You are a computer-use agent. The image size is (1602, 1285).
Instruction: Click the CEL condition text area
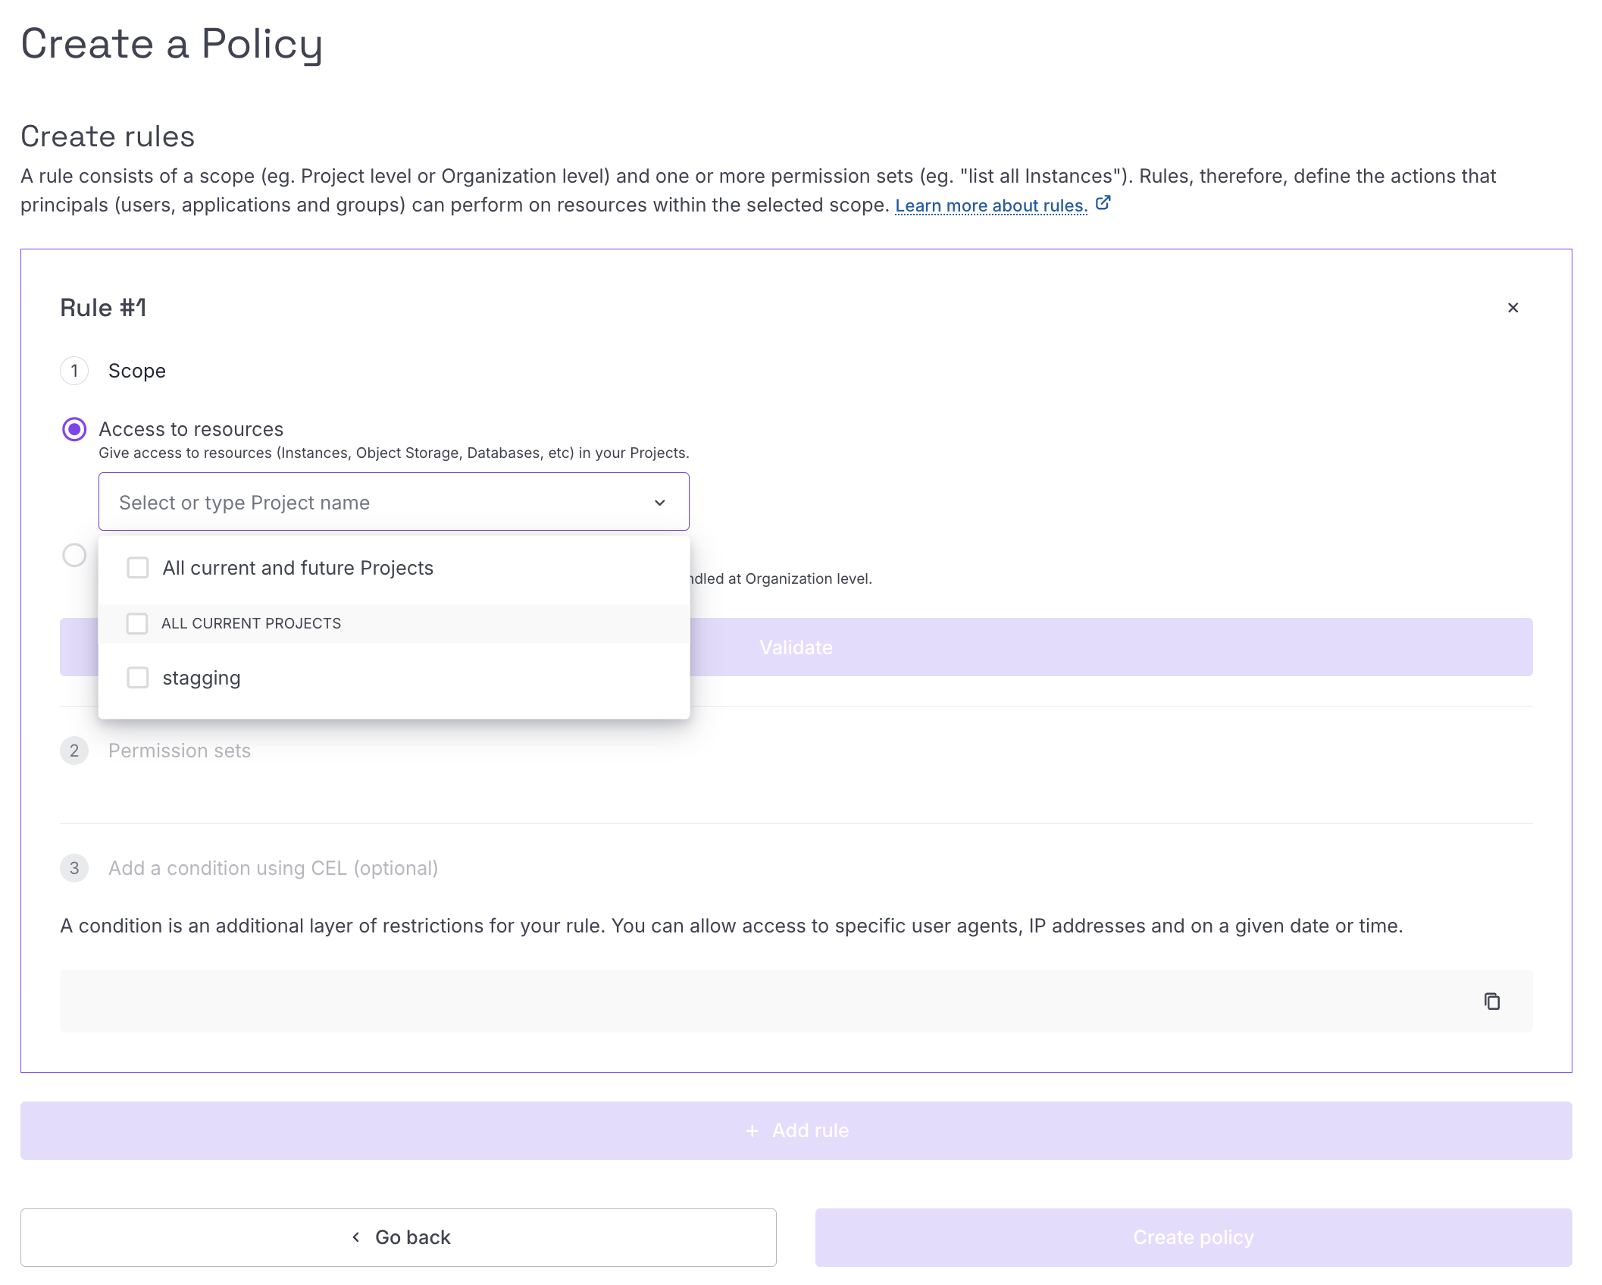pos(796,1001)
